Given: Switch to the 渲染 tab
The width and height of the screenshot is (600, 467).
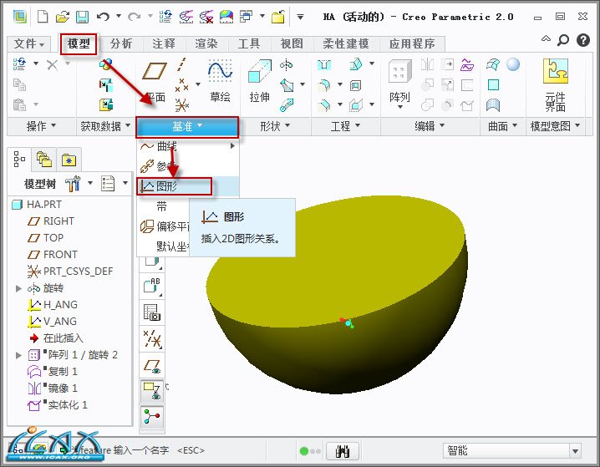Looking at the screenshot, I should coord(206,44).
